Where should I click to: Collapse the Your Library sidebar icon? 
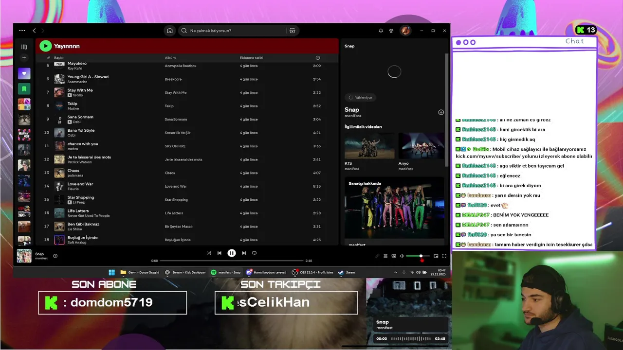(24, 47)
